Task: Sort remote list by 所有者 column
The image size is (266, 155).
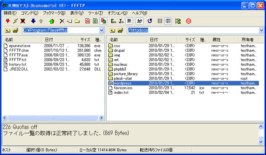Action: (248, 40)
